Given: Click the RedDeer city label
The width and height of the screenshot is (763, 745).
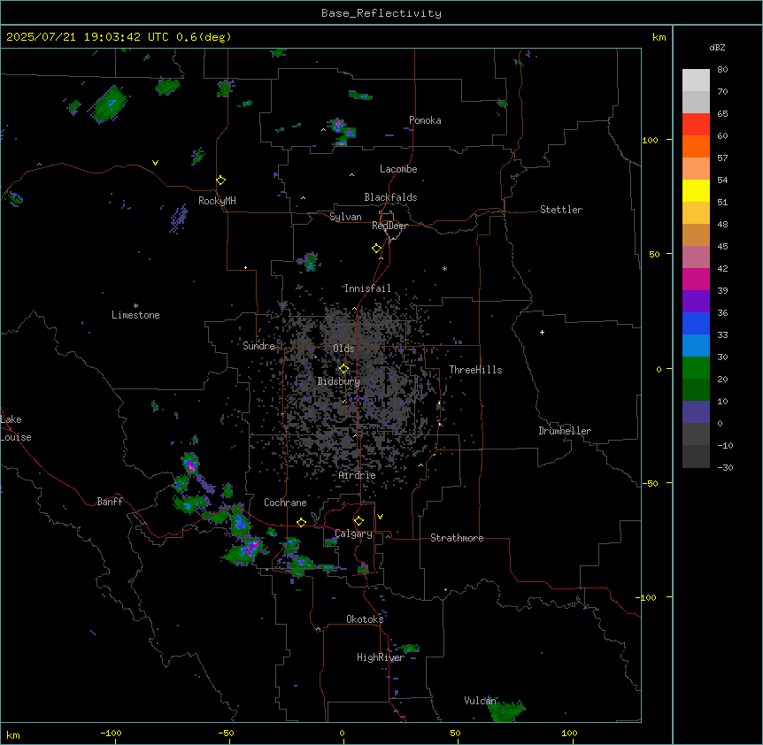Looking at the screenshot, I should point(390,226).
